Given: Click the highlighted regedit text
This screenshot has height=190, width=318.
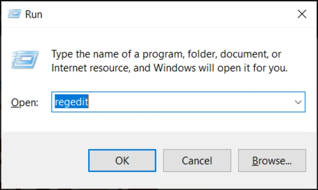Looking at the screenshot, I should [x=72, y=102].
